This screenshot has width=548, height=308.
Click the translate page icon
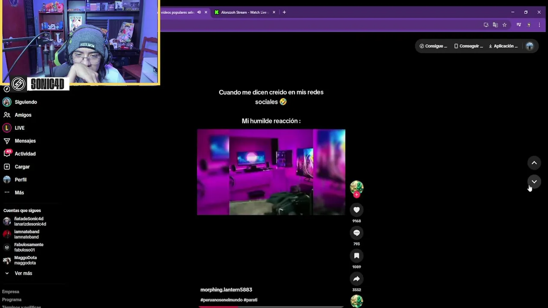[x=495, y=25]
